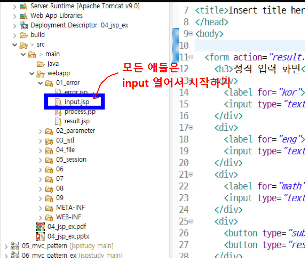Click the 05_session folder icon
The height and width of the screenshot is (258, 305).
pyautogui.click(x=49, y=160)
